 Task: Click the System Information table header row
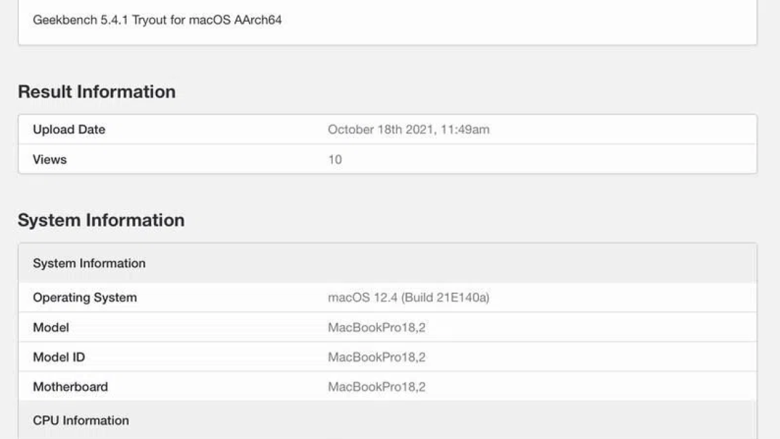coord(89,263)
